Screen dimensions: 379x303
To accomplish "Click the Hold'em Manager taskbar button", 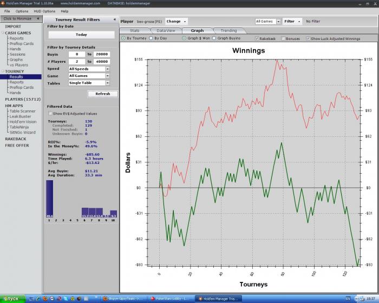I will coord(219,299).
